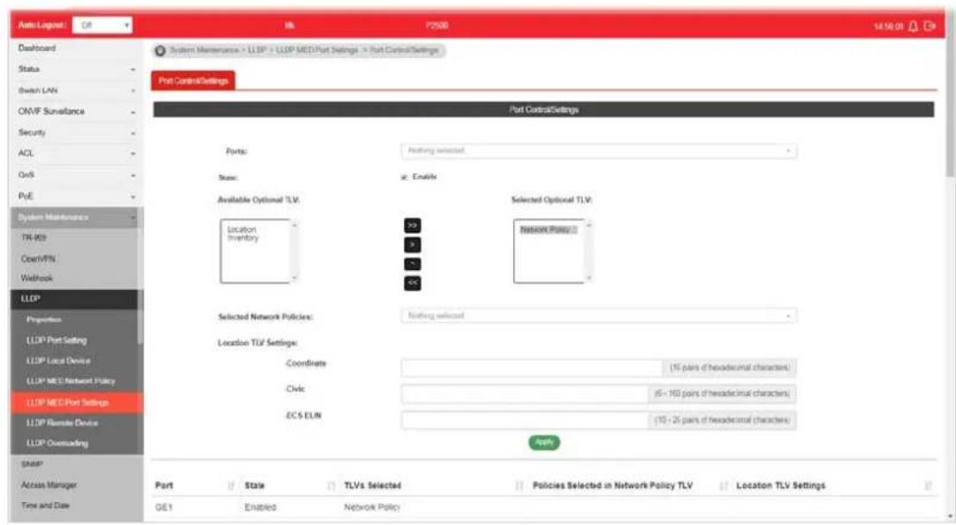The height and width of the screenshot is (525, 956).
Task: Expand the ACL sidebar menu
Action: pos(76,154)
